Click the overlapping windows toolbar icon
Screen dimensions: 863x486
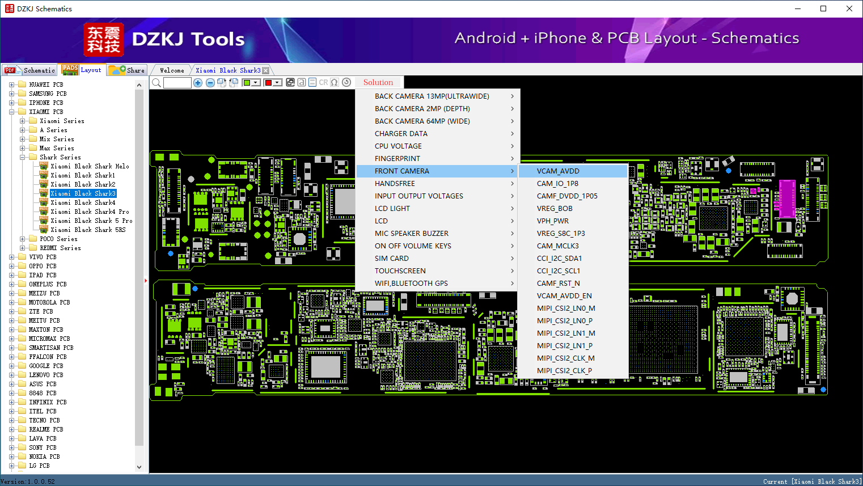(x=290, y=82)
